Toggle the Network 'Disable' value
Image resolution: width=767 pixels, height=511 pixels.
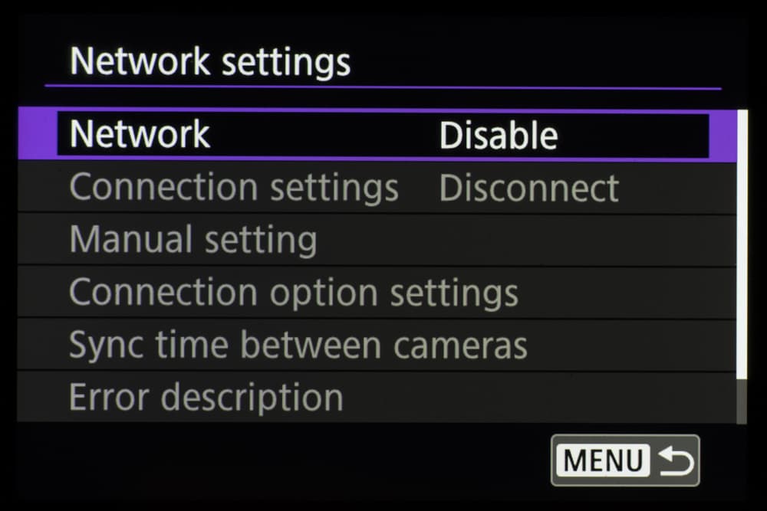click(x=498, y=136)
